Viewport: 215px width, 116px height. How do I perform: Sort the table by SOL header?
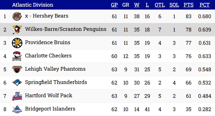coord(174,5)
